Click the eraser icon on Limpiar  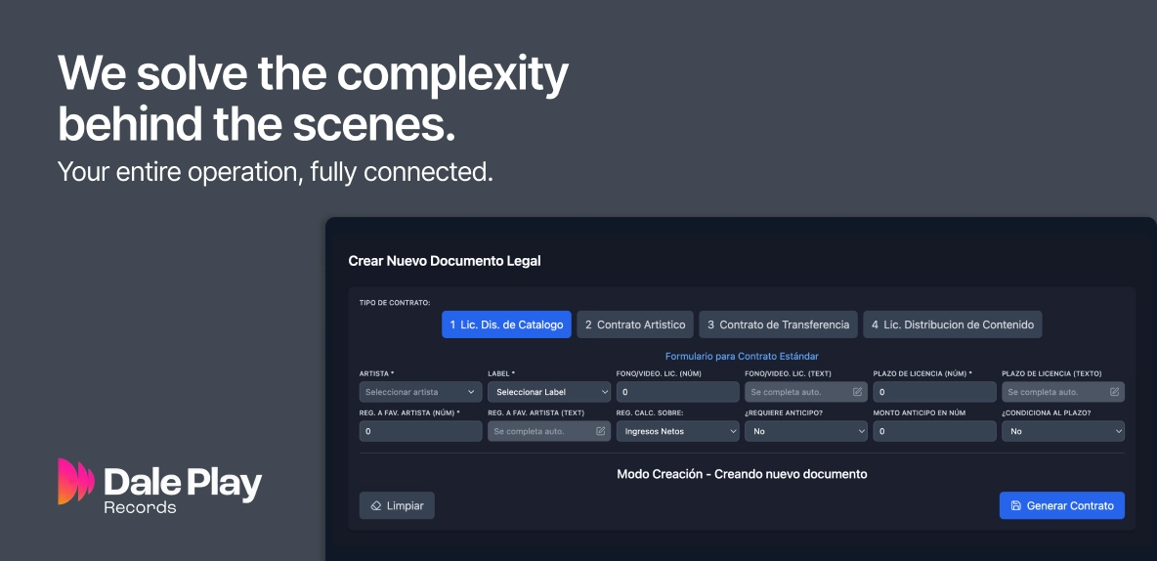click(375, 506)
